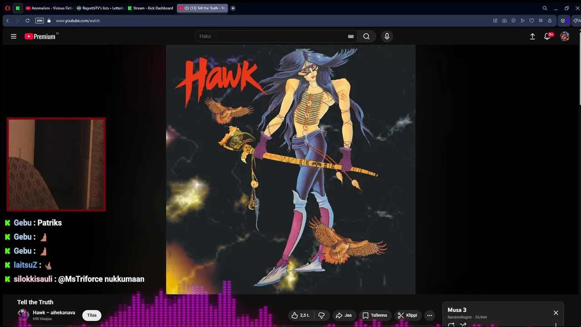Screen dimensions: 581x327
Task: Click the Hawk album art video
Action: pos(290,169)
